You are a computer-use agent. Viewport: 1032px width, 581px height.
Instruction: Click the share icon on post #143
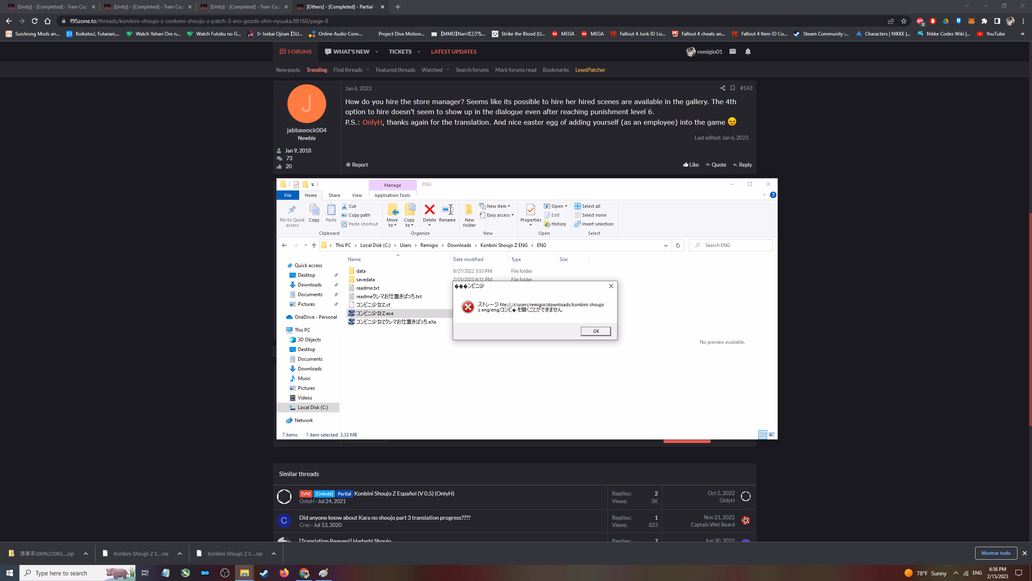point(722,88)
